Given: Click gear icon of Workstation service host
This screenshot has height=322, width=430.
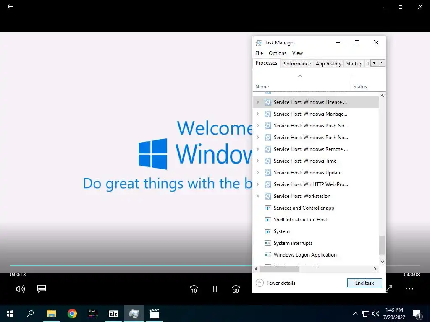Looking at the screenshot, I should [267, 196].
